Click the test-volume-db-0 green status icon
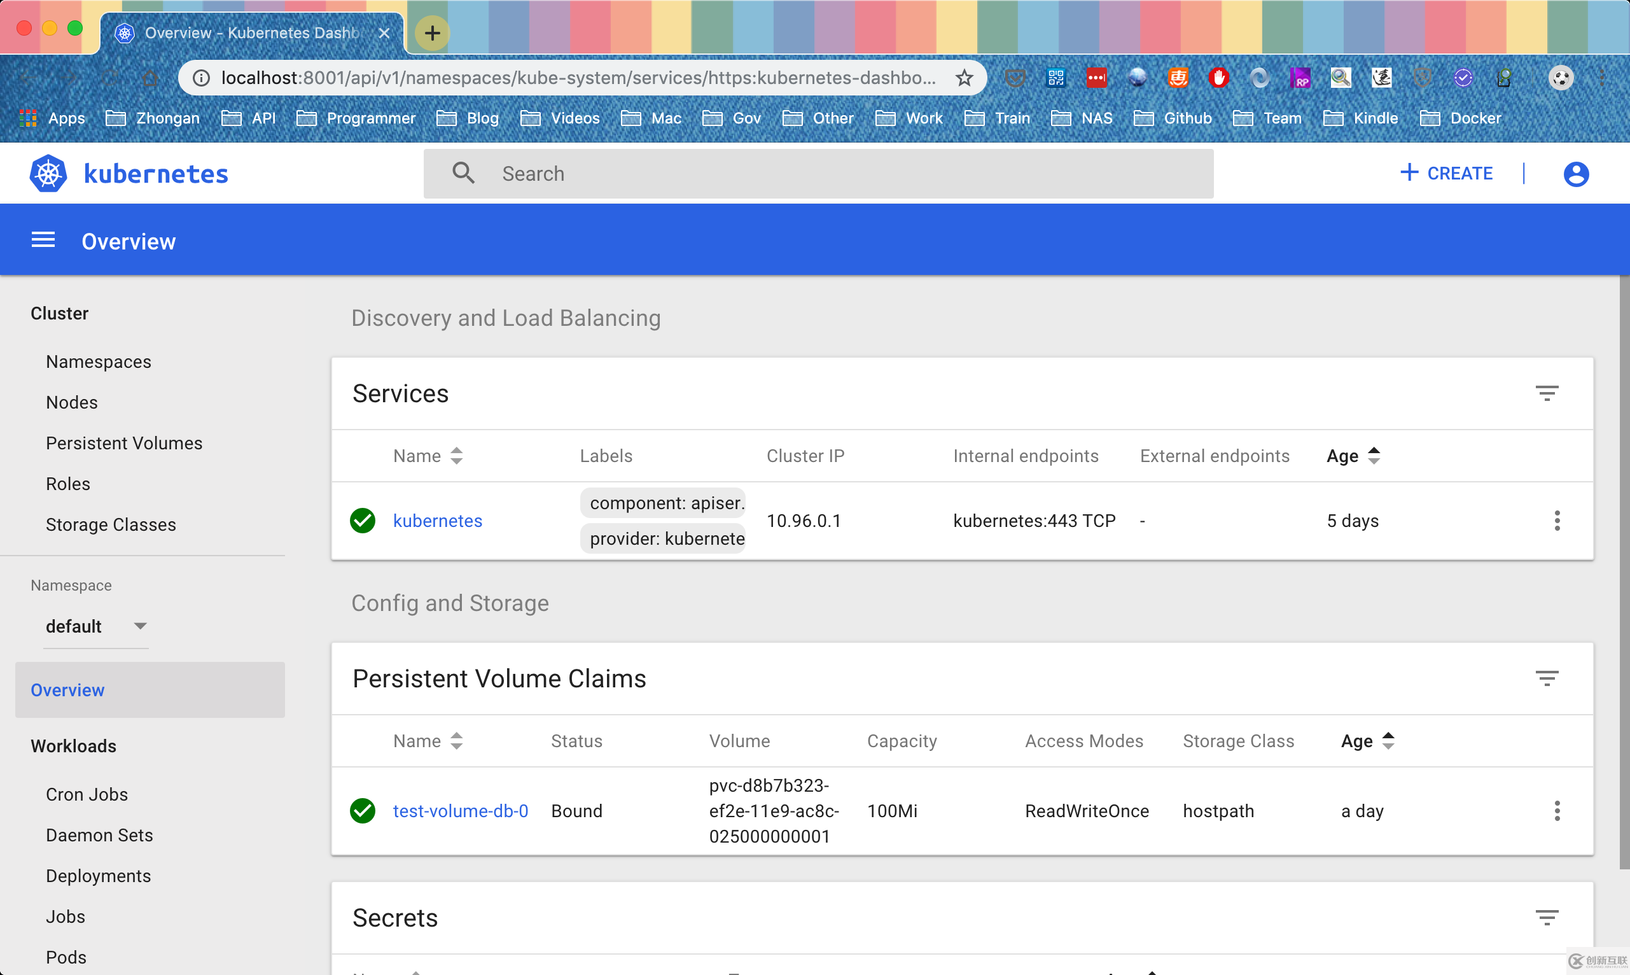This screenshot has width=1630, height=975. [x=365, y=810]
